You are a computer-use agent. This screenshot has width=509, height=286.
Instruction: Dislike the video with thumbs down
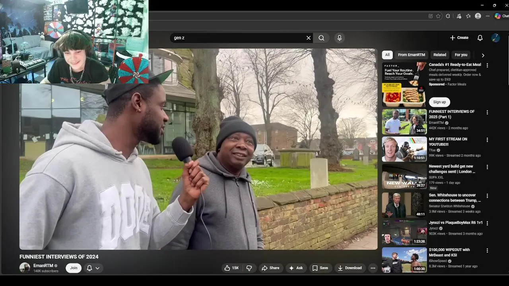click(x=249, y=268)
